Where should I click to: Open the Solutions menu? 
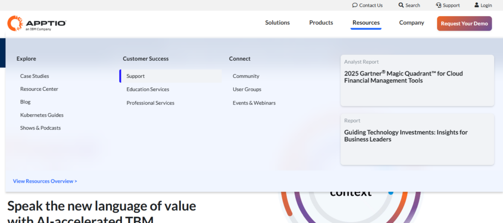pyautogui.click(x=278, y=23)
